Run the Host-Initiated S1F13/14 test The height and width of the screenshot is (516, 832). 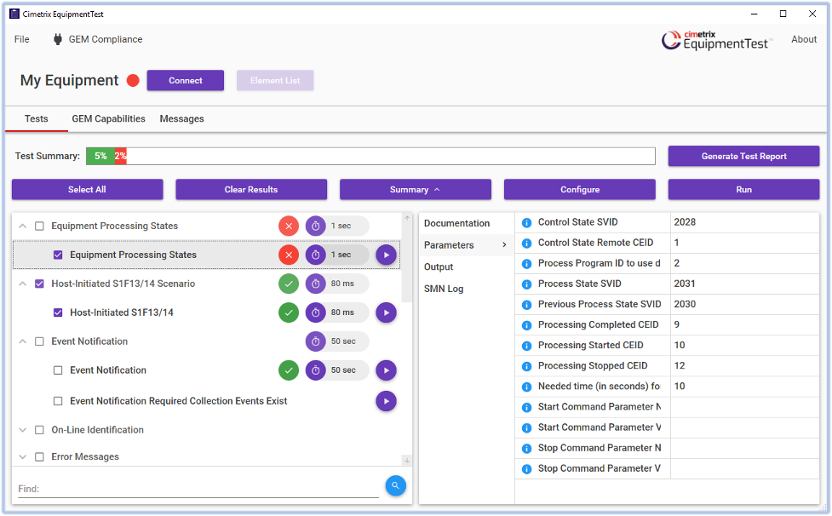pos(387,312)
